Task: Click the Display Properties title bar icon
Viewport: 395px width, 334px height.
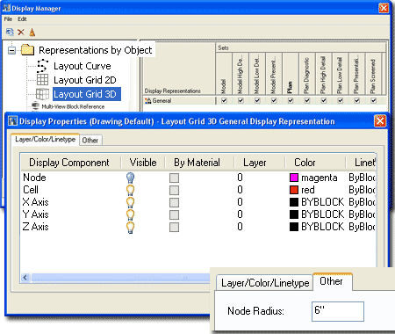Action: point(12,120)
